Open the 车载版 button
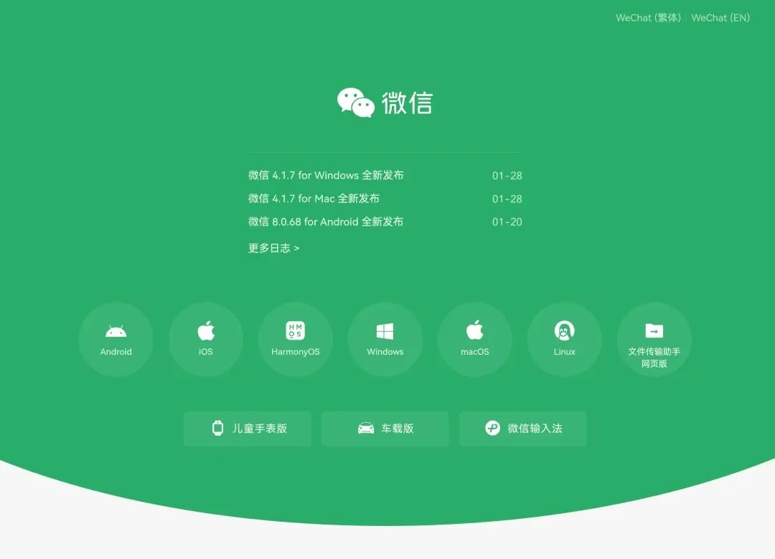The image size is (775, 559). coord(385,429)
